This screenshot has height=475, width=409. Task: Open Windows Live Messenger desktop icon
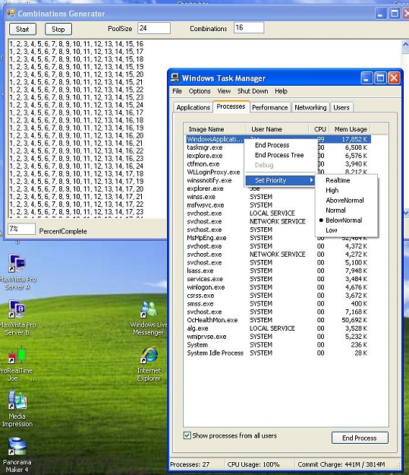(x=148, y=318)
